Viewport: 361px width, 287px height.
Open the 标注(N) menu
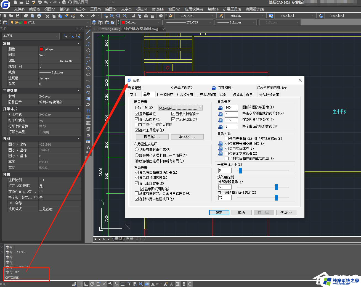click(x=142, y=9)
